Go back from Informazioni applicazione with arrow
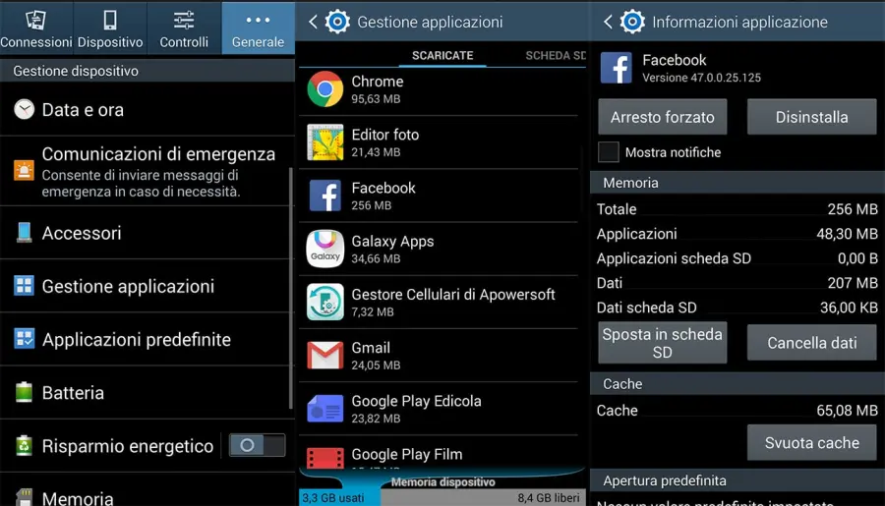This screenshot has height=506, width=885. [x=608, y=22]
